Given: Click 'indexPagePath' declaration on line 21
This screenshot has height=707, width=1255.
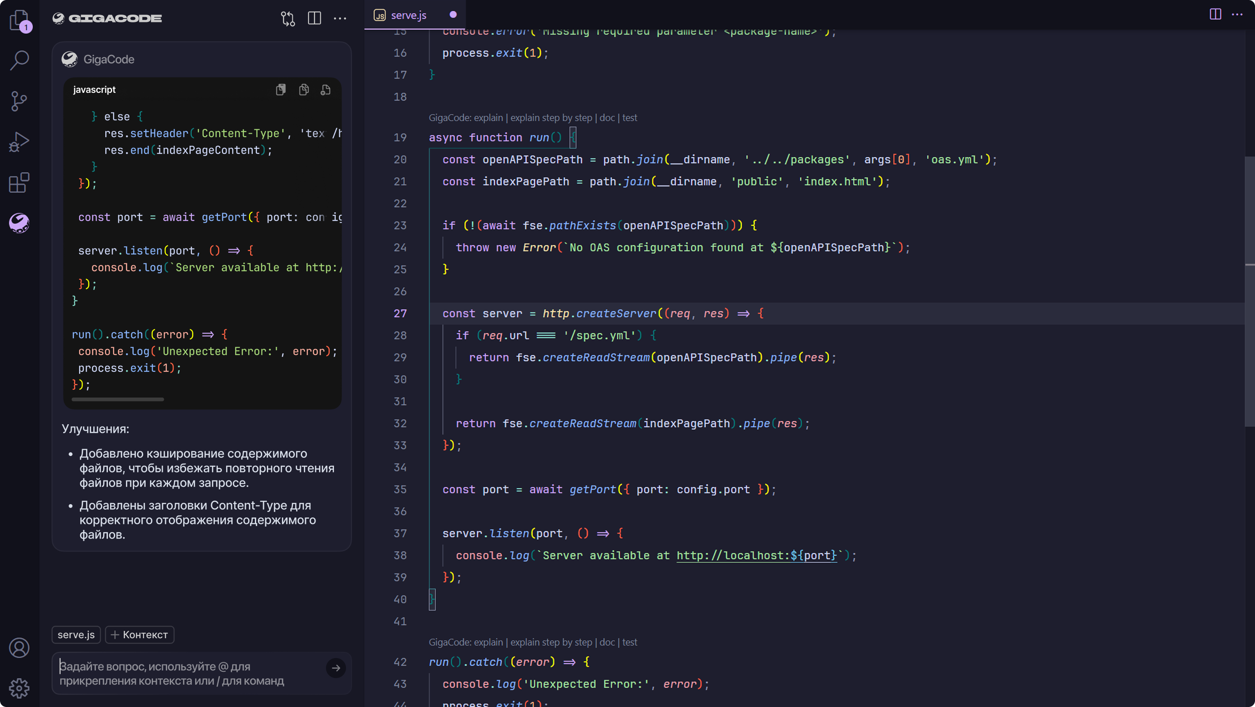Looking at the screenshot, I should [x=526, y=181].
